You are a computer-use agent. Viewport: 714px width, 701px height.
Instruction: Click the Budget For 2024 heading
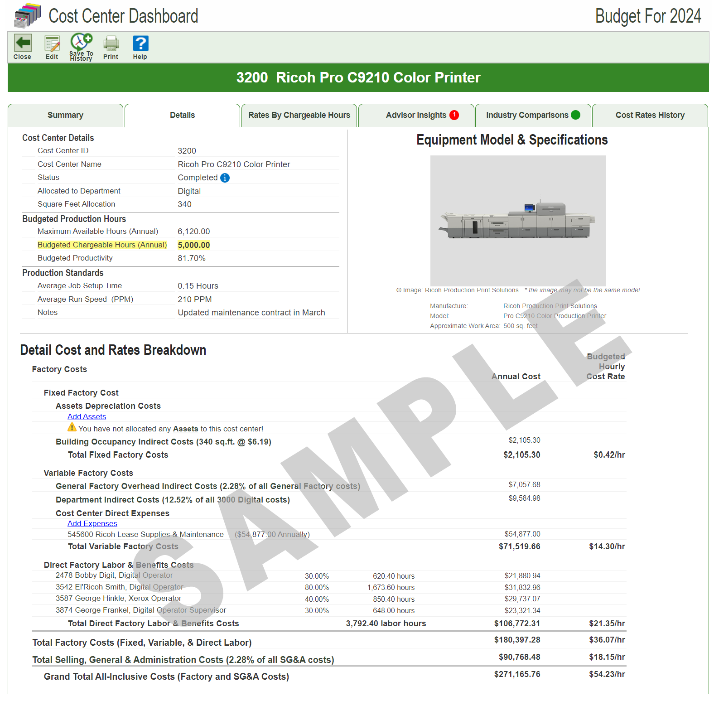tap(648, 16)
